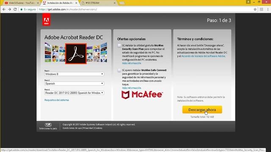The height and width of the screenshot is (152, 271).
Task: Click the Adobe Acrobat Reader DC title
Action: (x=74, y=37)
